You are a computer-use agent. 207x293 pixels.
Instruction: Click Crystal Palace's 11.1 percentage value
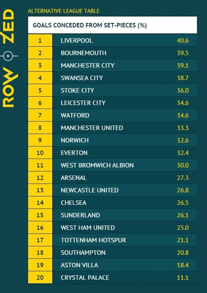183,277
